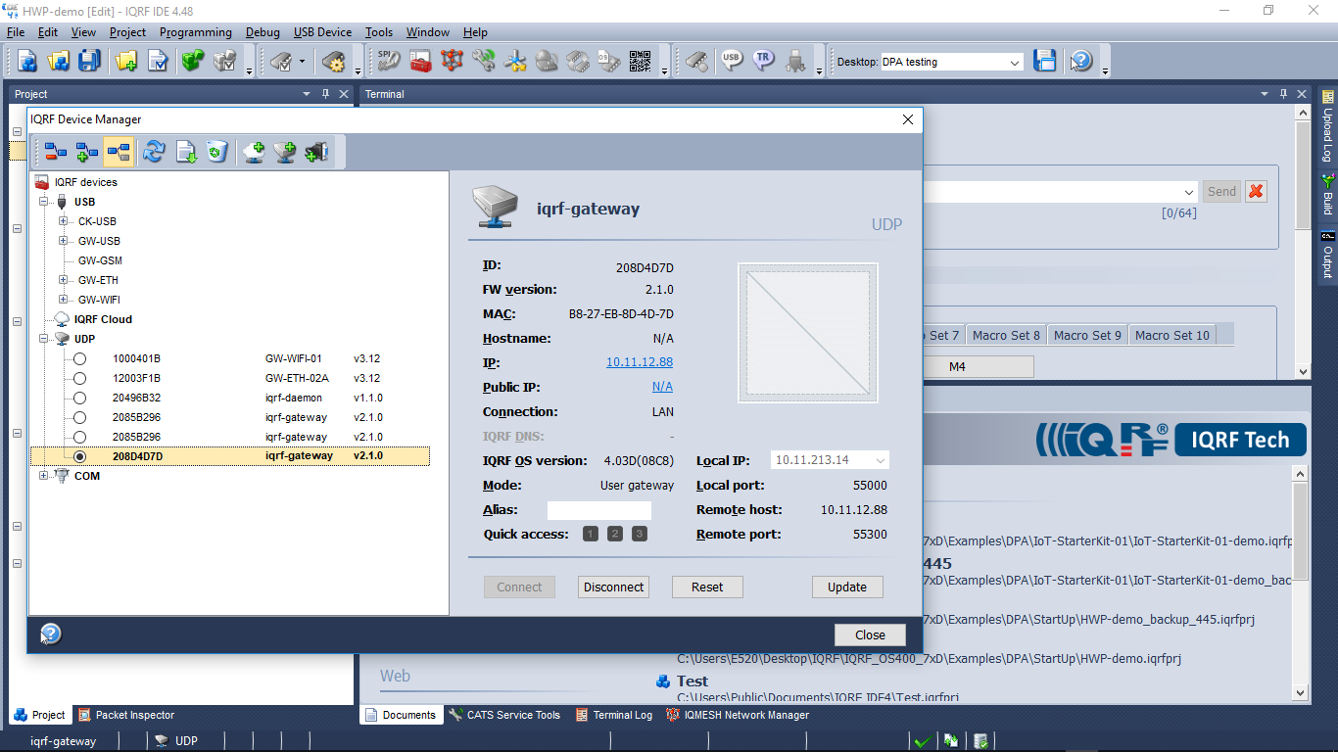Click the add file folder-plus toolbar icon
Viewport: 1338px width, 752px height.
(126, 61)
